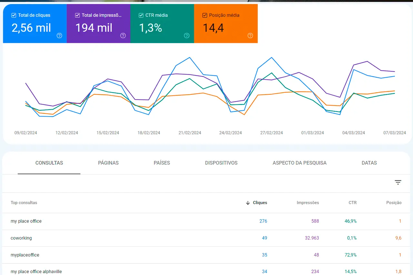Image resolution: width=413 pixels, height=275 pixels.
Task: Sort table by Posição column header
Action: pos(394,203)
